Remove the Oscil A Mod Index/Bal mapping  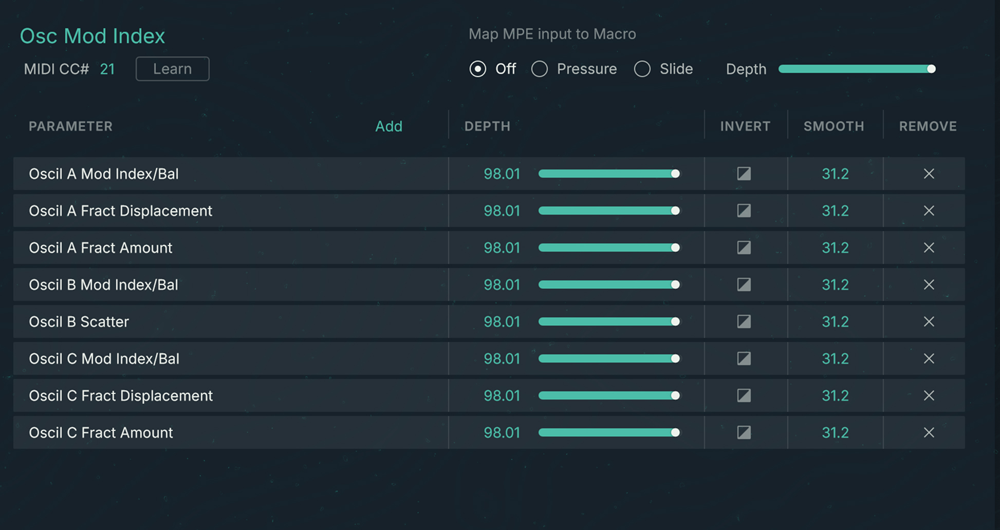tap(929, 174)
